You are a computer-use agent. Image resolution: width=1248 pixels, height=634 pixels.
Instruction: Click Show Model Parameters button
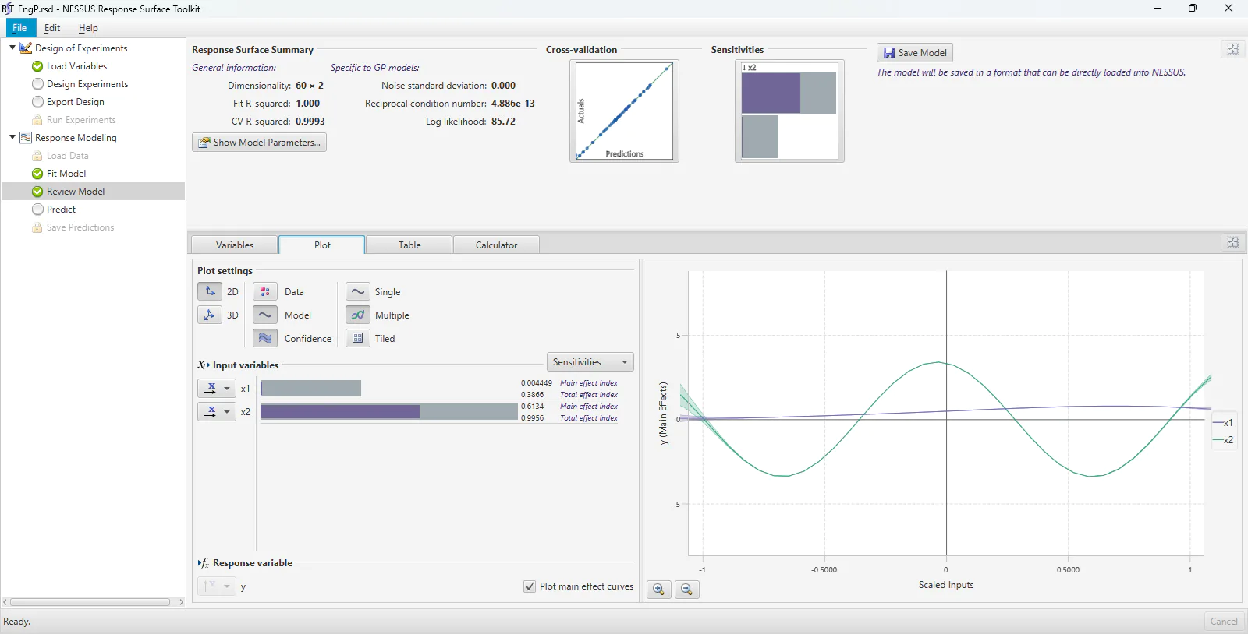coord(260,143)
